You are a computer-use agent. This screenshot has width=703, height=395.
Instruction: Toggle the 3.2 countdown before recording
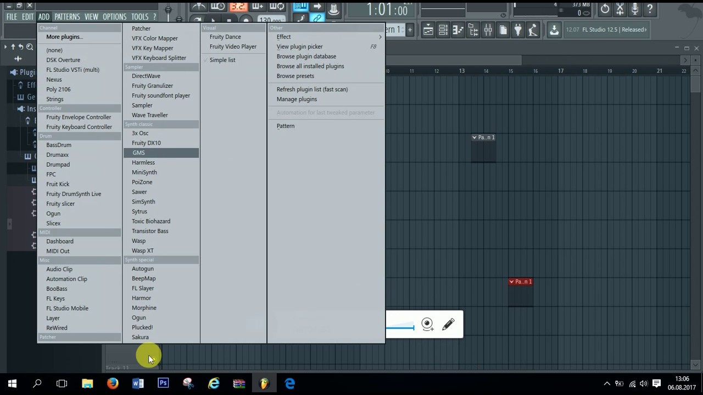coord(238,7)
